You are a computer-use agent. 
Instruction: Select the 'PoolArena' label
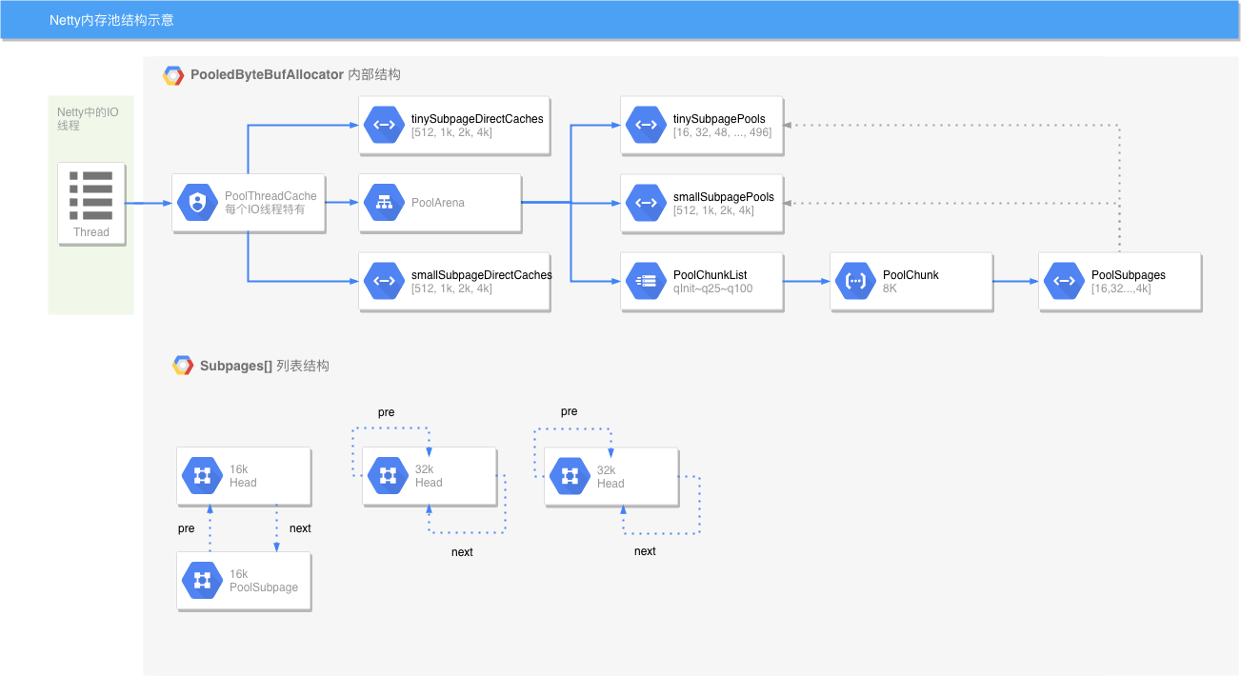[x=438, y=203]
